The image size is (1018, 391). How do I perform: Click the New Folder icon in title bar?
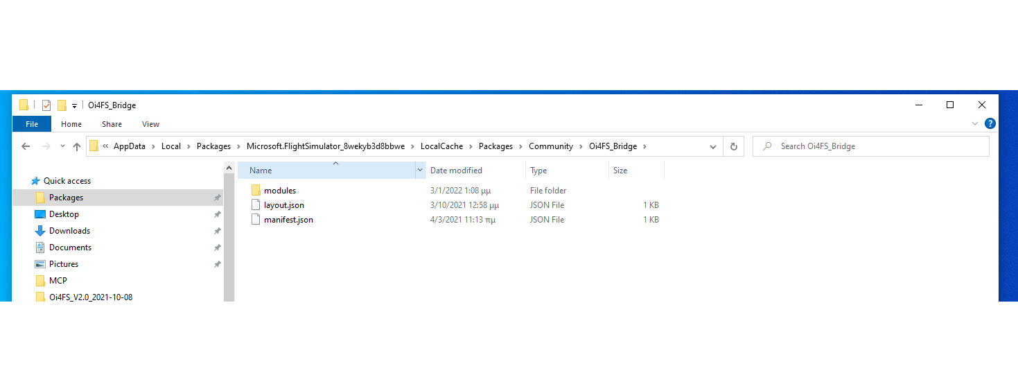pyautogui.click(x=62, y=105)
